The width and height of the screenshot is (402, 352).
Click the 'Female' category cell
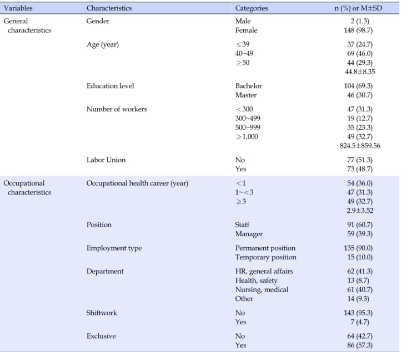(246, 30)
